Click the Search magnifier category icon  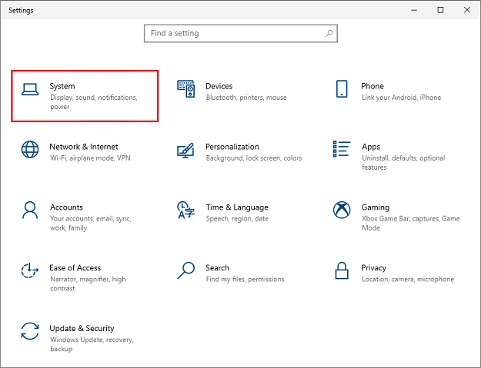click(185, 270)
